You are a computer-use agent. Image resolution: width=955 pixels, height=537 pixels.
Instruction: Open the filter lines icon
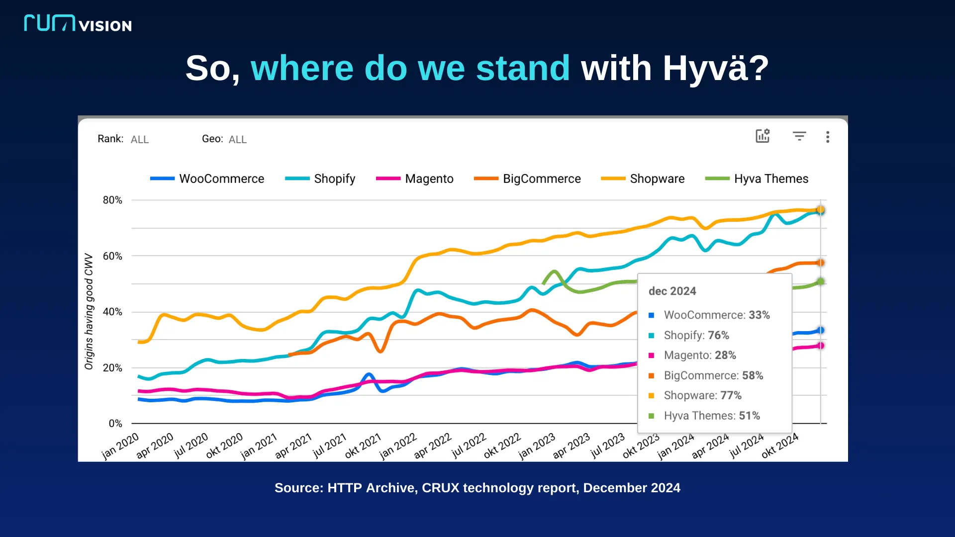point(799,136)
